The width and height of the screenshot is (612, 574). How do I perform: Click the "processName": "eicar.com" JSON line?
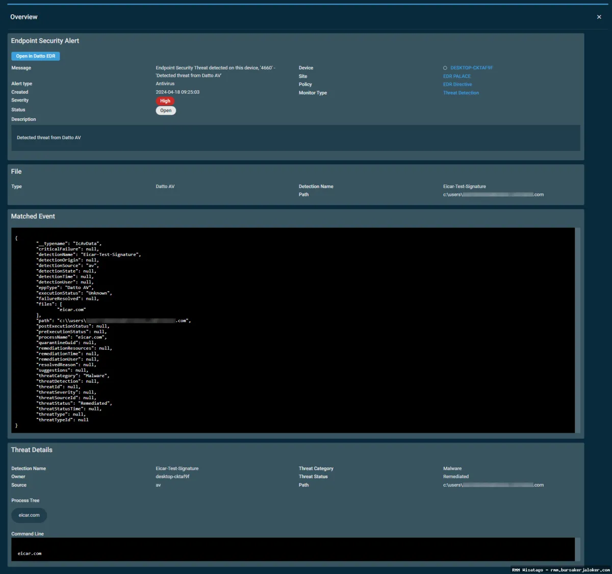point(71,337)
